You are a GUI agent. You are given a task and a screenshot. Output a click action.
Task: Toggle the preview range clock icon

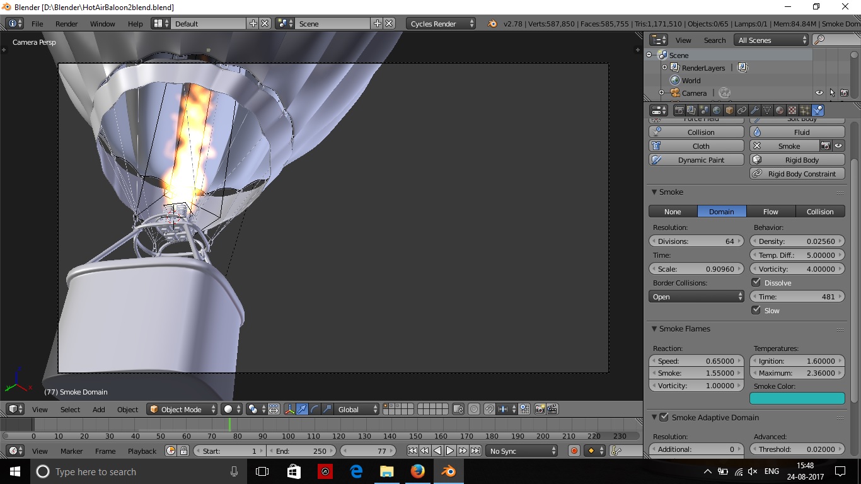tap(171, 451)
